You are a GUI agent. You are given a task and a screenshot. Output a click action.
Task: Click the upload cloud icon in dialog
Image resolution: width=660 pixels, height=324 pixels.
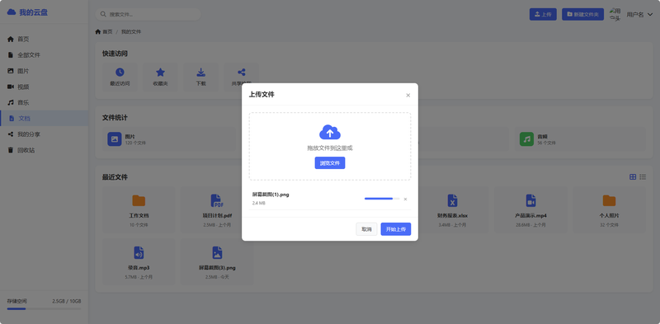click(330, 132)
